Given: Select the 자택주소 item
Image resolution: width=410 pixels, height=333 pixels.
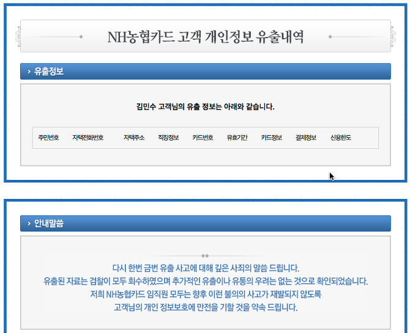Looking at the screenshot, I should pos(134,138).
